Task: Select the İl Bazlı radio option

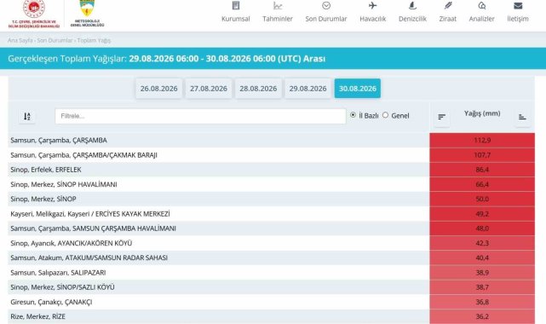Action: [353, 115]
